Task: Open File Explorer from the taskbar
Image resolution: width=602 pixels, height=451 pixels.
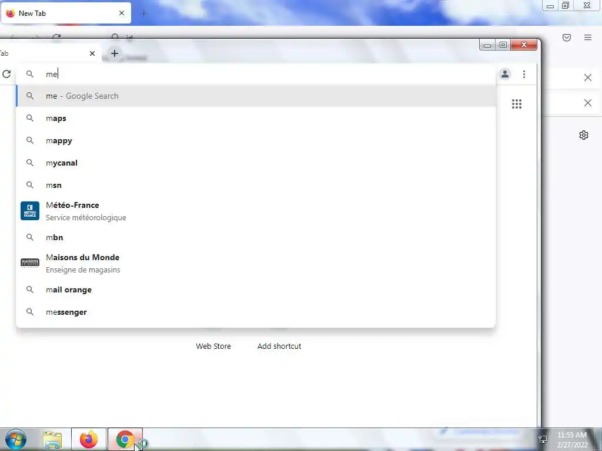Action: (52, 440)
